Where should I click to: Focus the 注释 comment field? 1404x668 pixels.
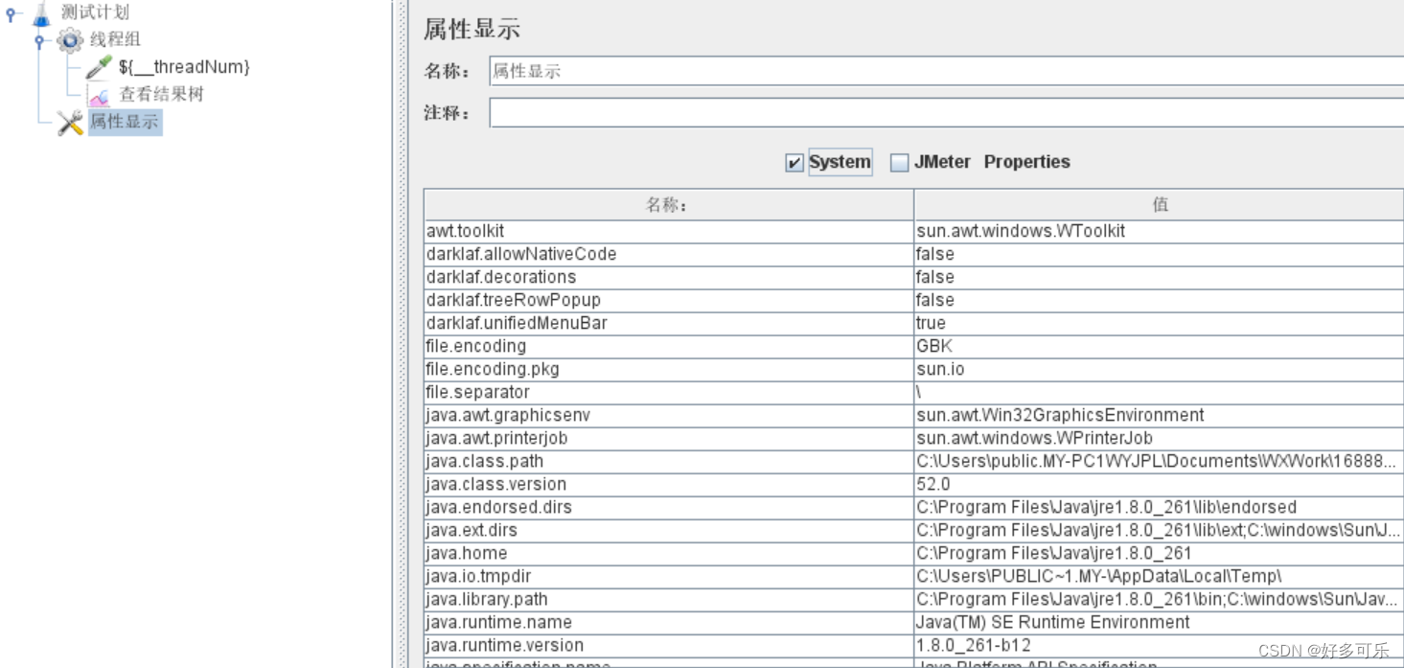click(946, 113)
